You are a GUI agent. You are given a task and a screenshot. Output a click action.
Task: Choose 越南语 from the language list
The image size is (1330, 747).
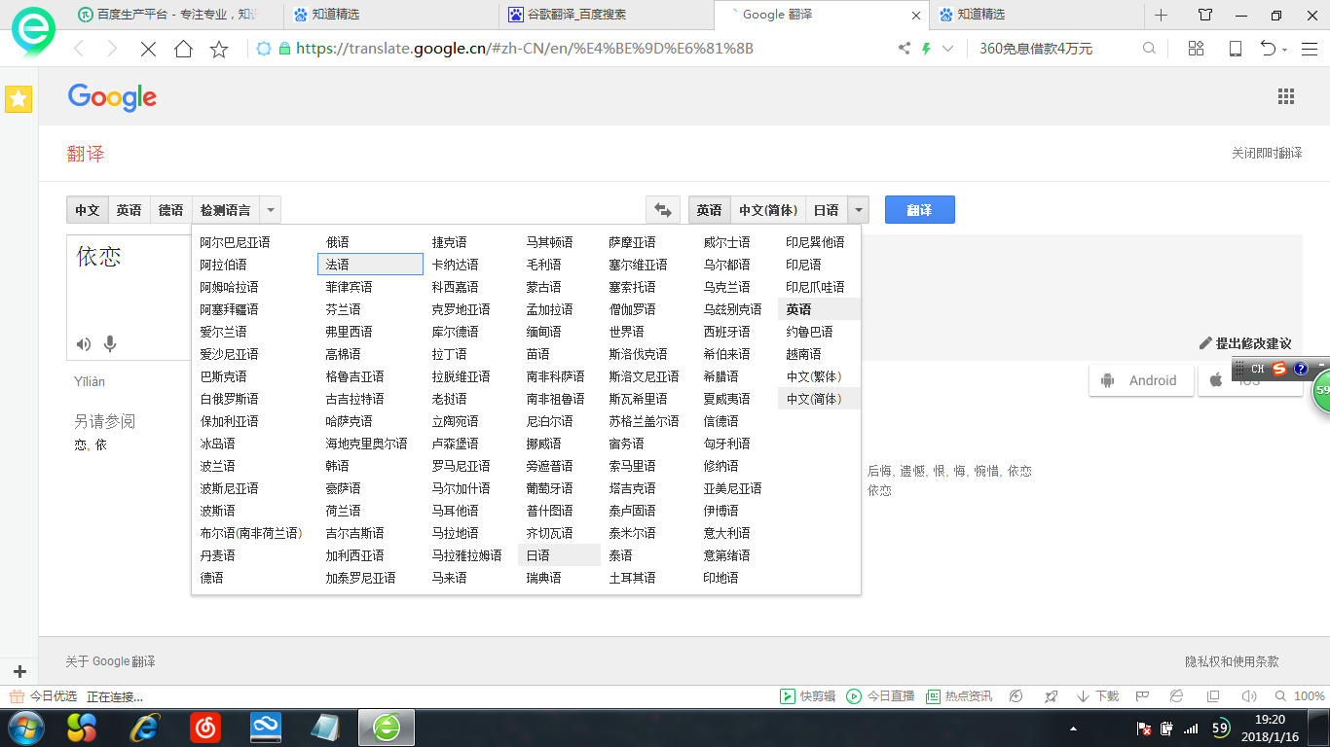click(x=803, y=354)
